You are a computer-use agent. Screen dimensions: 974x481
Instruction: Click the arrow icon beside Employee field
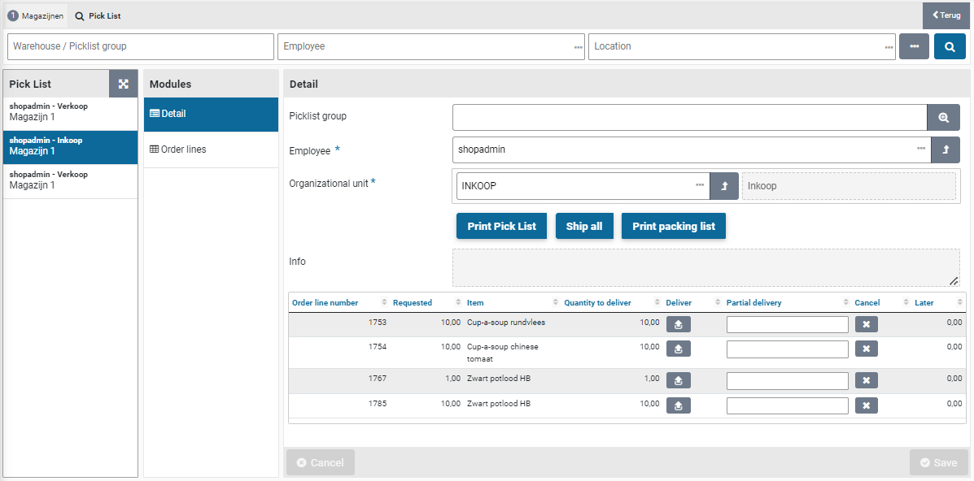pos(945,149)
